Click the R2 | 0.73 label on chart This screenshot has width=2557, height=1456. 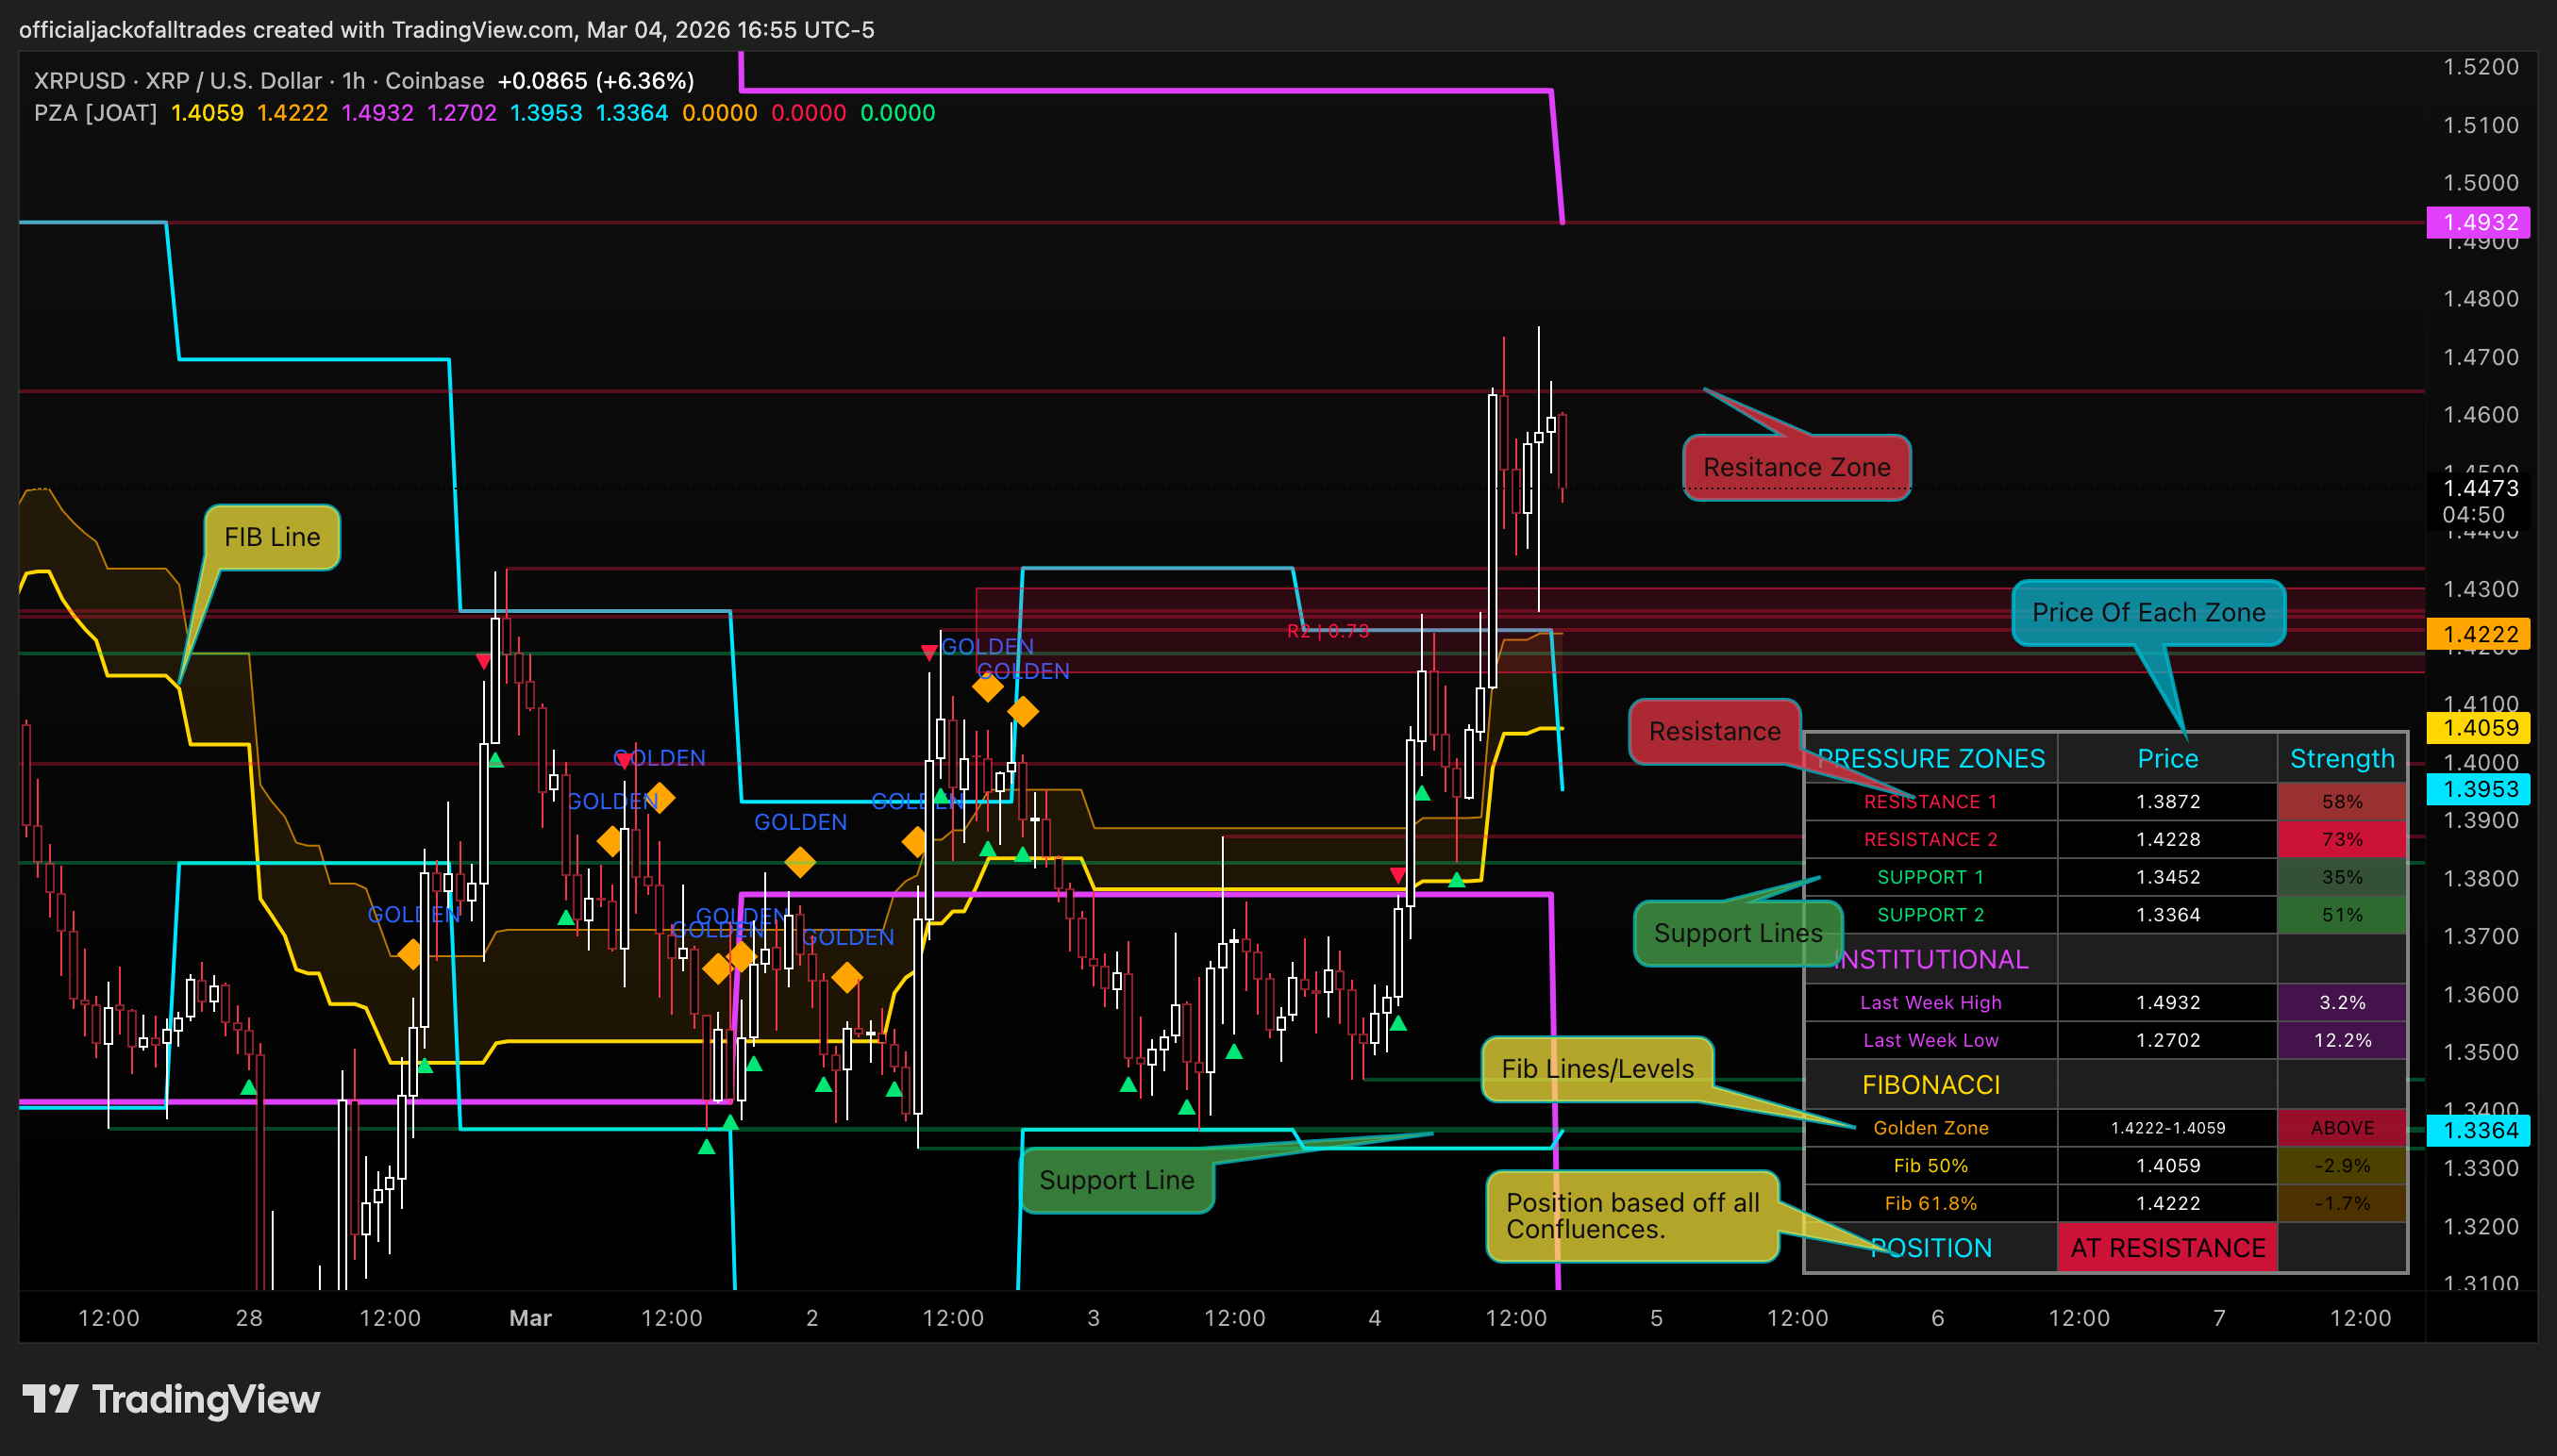(x=1328, y=631)
